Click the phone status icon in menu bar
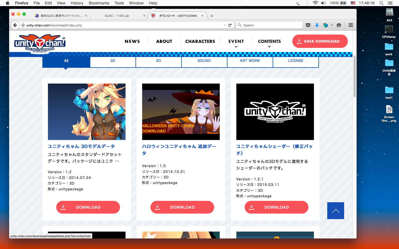The height and width of the screenshot is (249, 399). (x=298, y=3)
